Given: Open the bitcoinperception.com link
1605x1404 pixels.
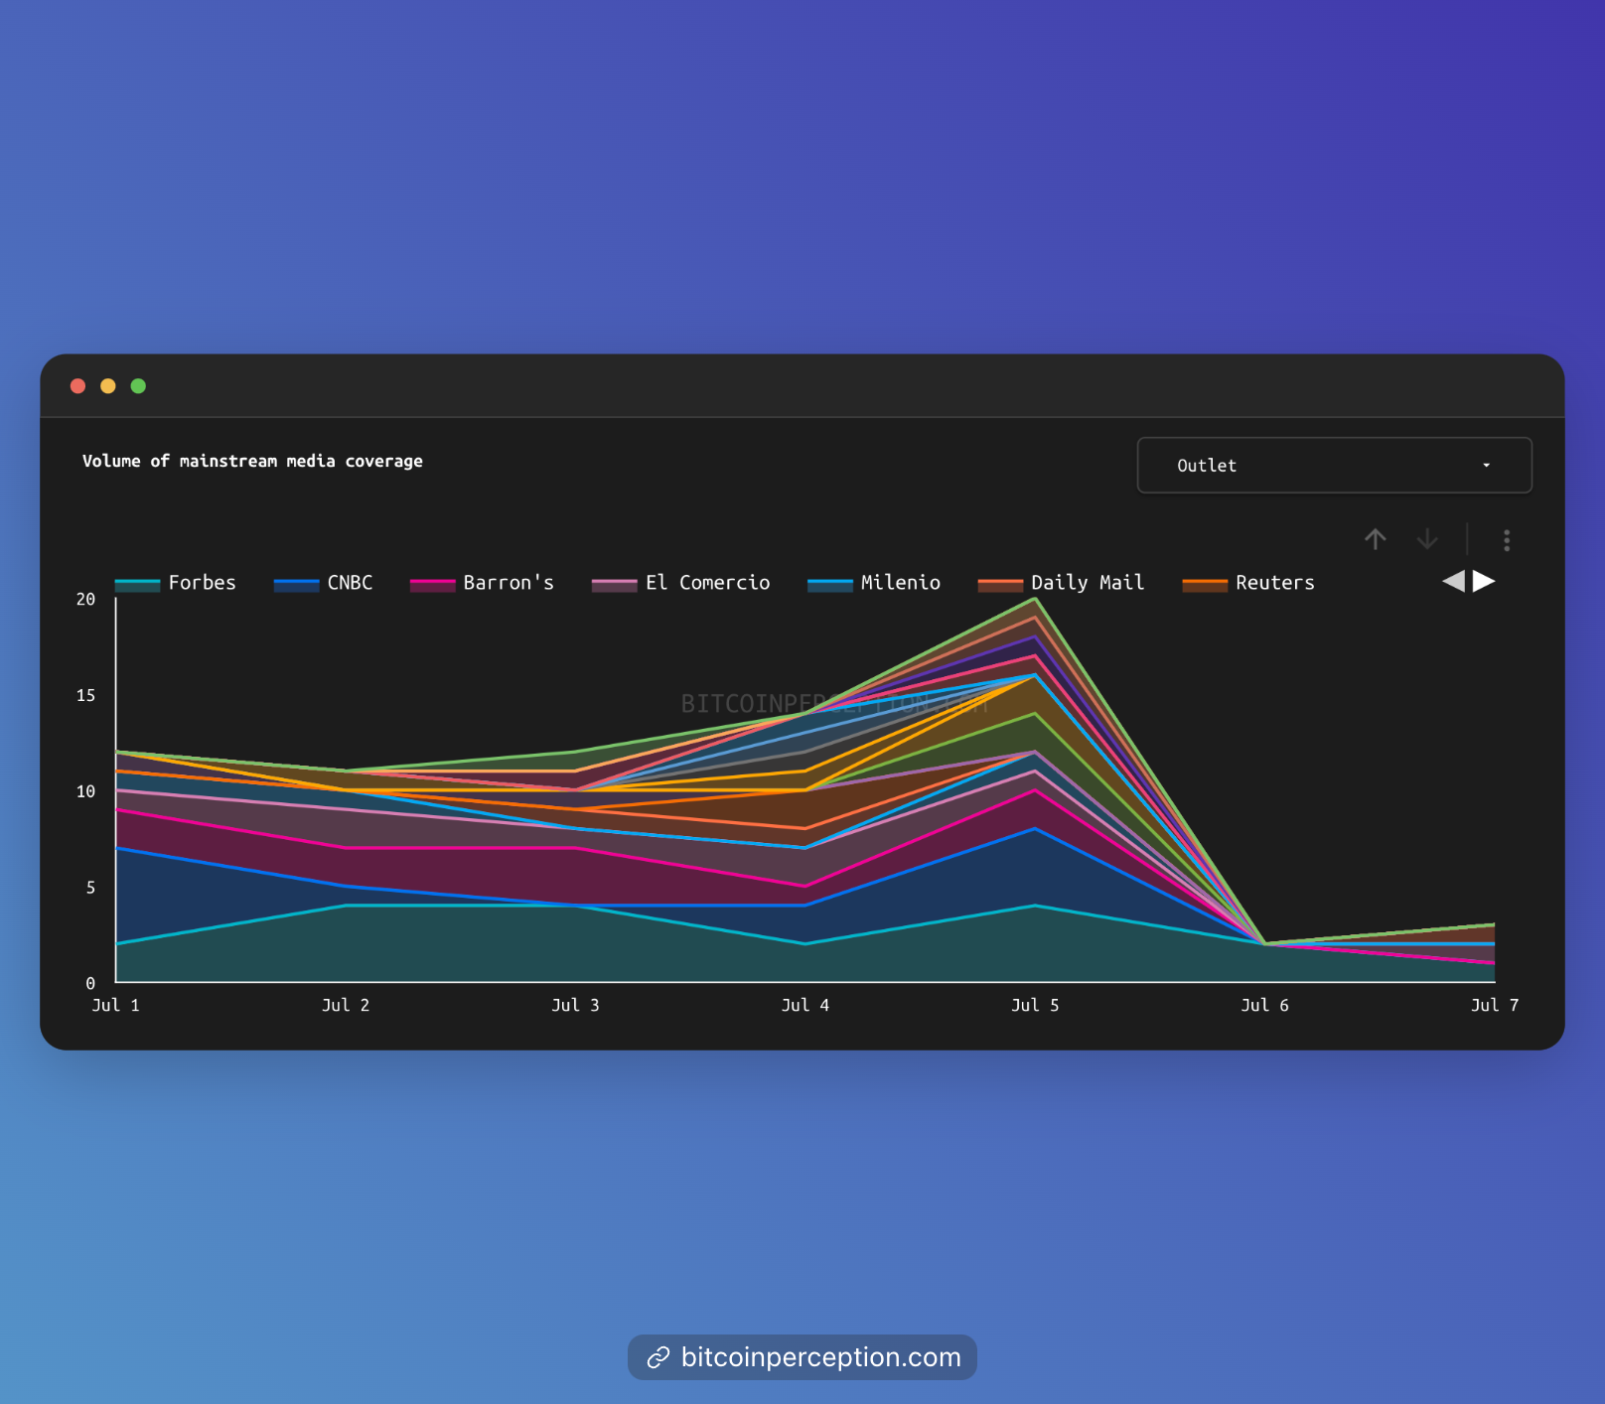Looking at the screenshot, I should [x=820, y=1357].
